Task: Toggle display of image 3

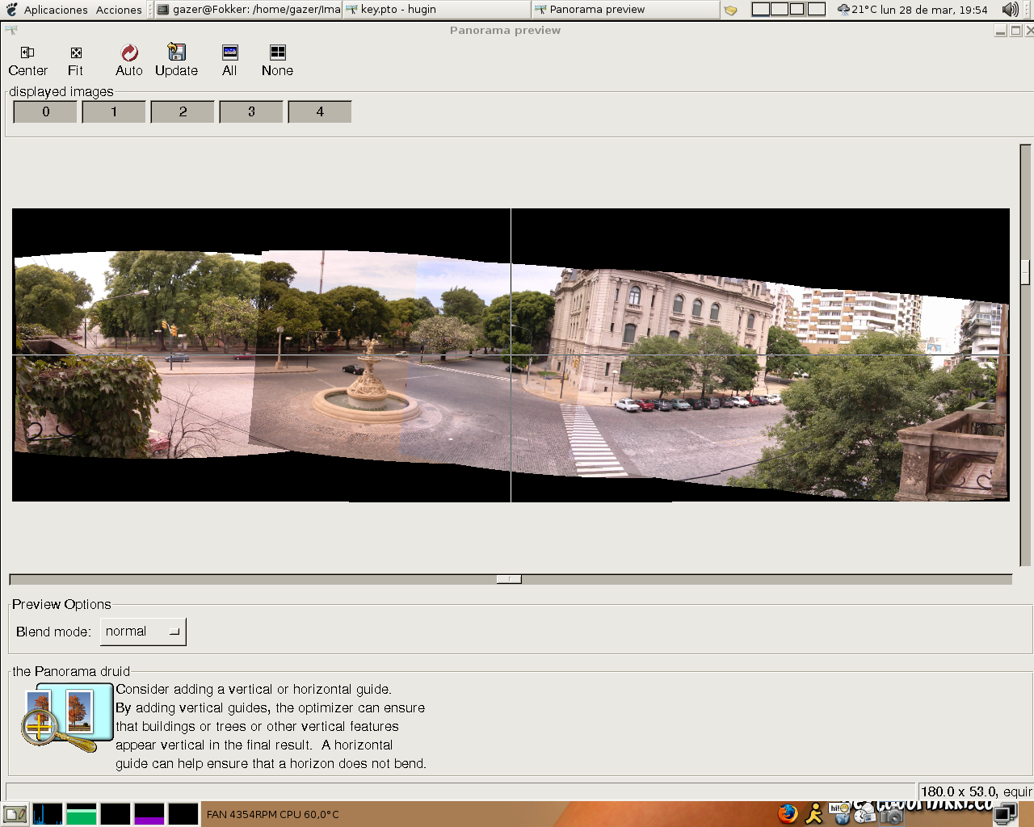Action: tap(251, 111)
